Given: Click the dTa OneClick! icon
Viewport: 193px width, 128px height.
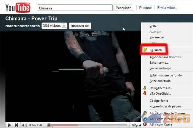Looking at the screenshot, I should [145, 94].
